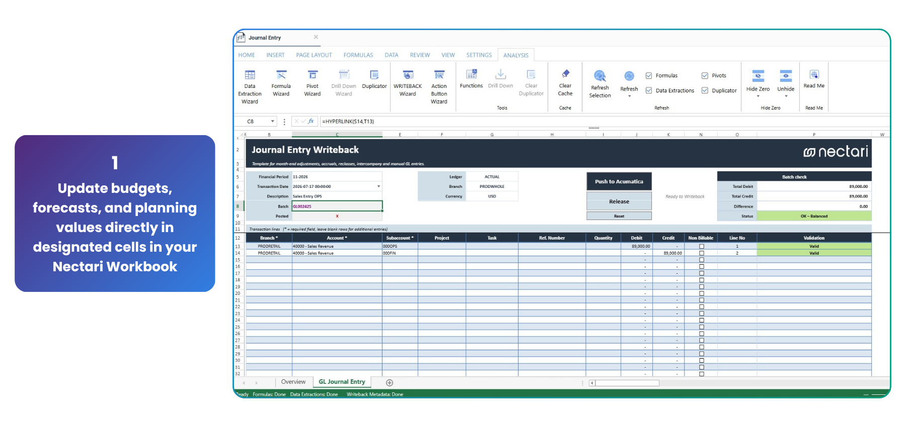
Task: Open the Read Me help
Action: (x=814, y=79)
